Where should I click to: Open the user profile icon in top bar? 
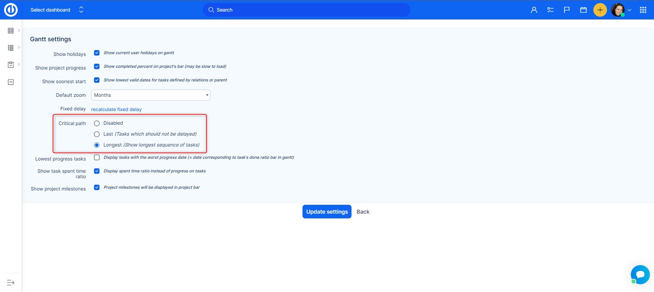point(534,10)
